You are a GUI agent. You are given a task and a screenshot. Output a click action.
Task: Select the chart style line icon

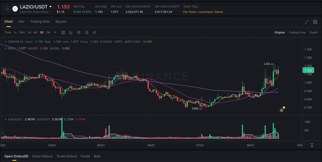coord(71,32)
